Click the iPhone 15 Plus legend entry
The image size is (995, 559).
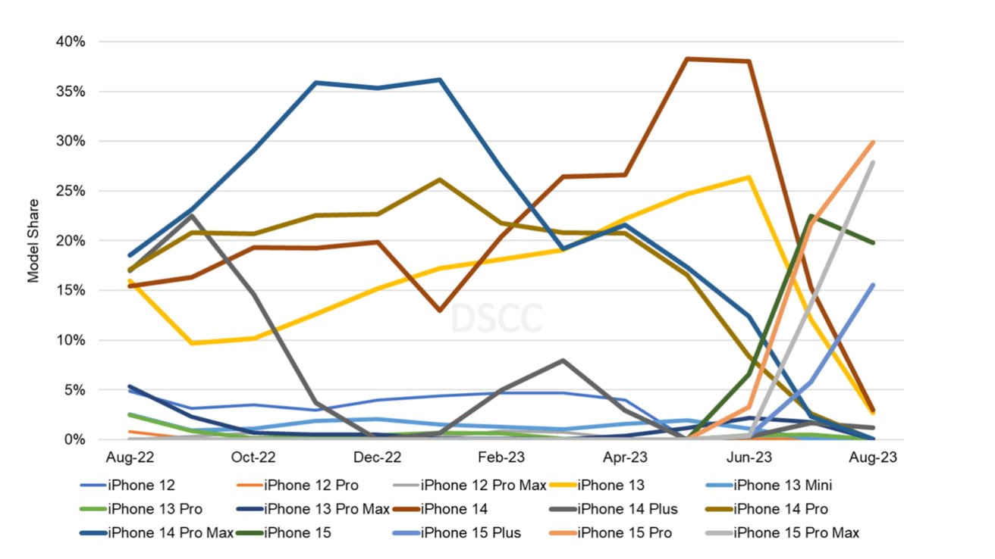(x=471, y=532)
